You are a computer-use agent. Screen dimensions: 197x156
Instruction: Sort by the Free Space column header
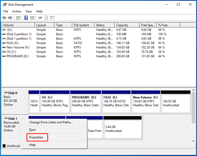pos(148,25)
